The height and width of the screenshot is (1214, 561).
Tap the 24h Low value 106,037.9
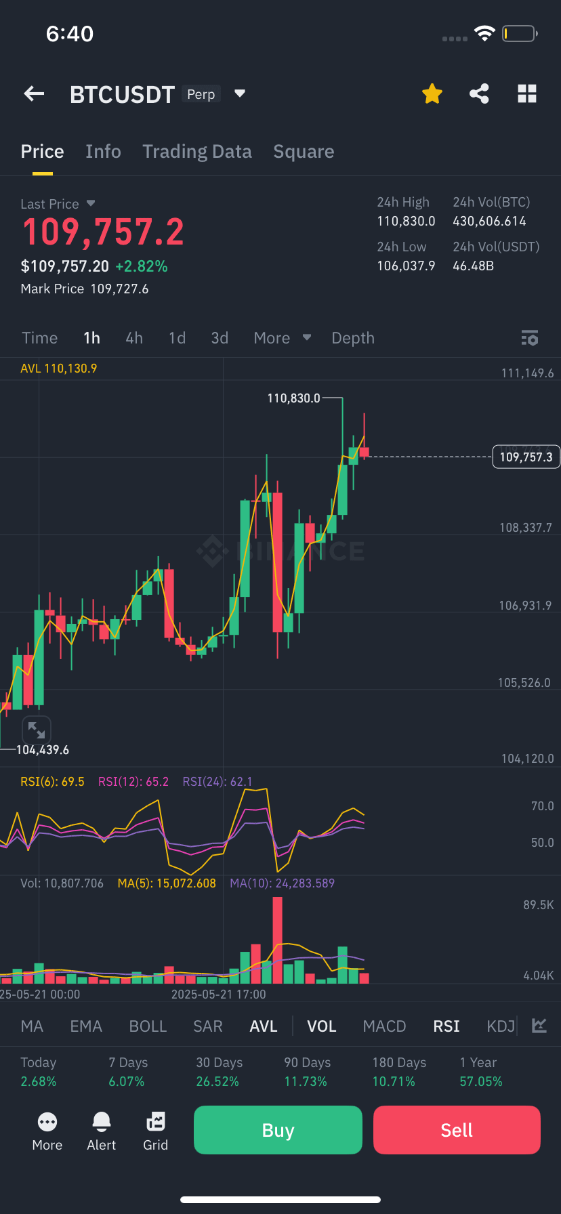click(x=406, y=266)
